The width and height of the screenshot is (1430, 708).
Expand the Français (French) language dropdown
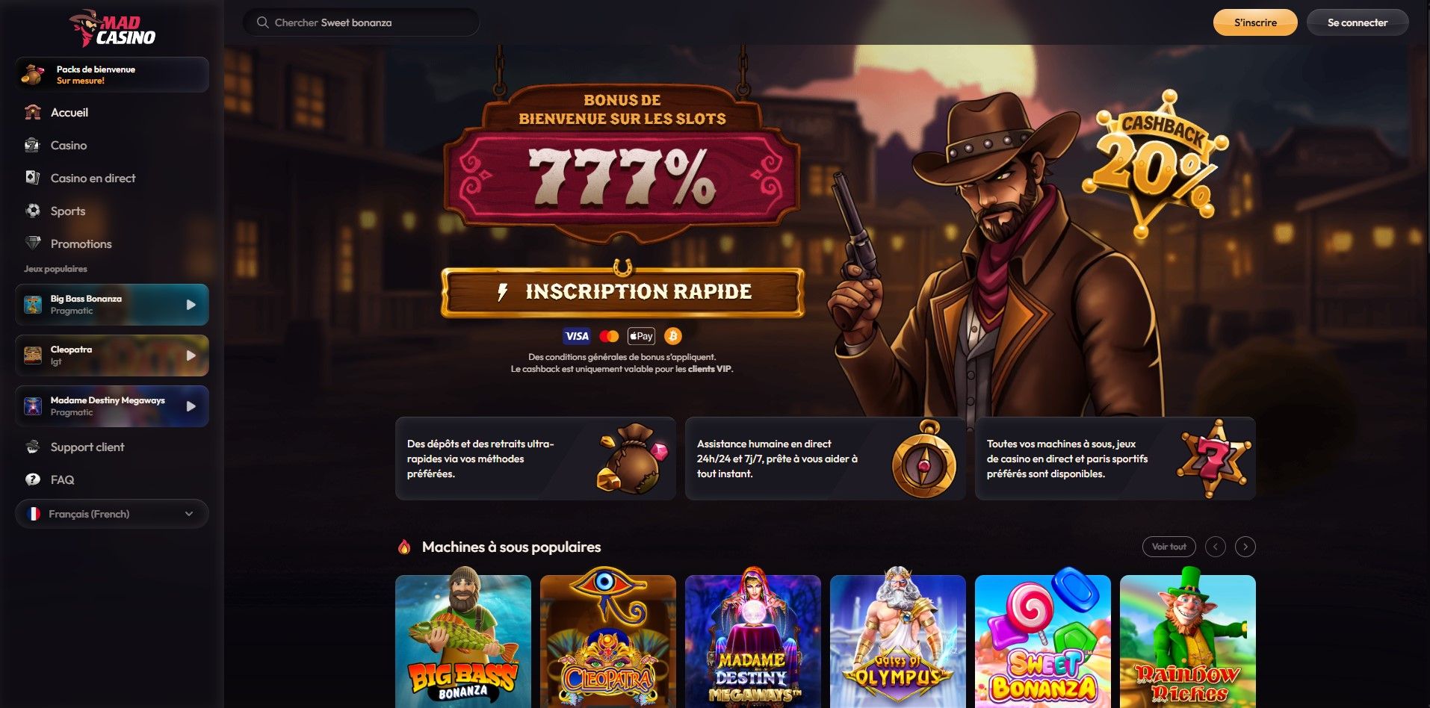click(x=112, y=514)
